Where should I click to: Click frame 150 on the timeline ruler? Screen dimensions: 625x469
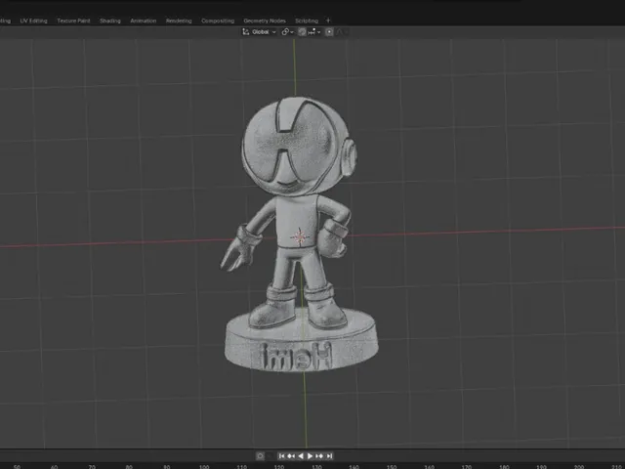pos(392,466)
